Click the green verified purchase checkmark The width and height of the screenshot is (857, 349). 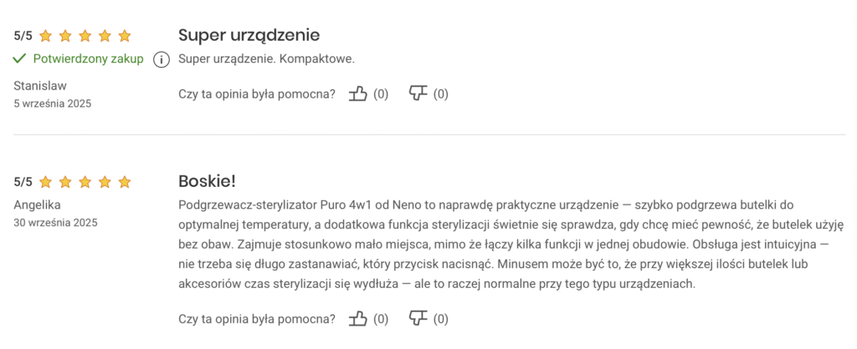pos(21,59)
